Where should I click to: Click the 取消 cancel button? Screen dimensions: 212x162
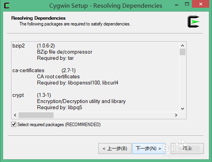coord(187,148)
